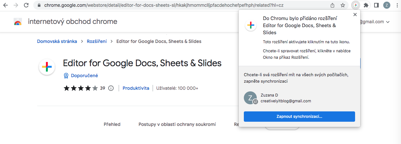Share this page via the share icon
Image resolution: width=401 pixels, height=144 pixels.
click(332, 5)
